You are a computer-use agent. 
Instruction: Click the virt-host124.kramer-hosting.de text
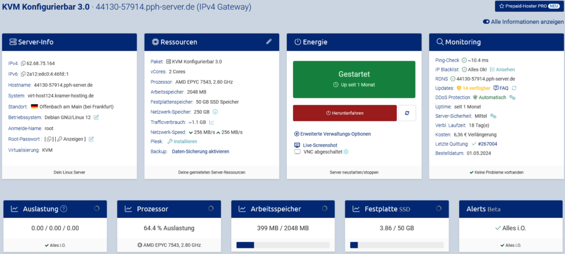tap(61, 96)
